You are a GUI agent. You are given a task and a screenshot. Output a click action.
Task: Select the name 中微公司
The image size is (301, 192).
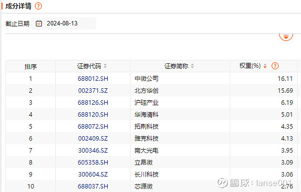147,79
